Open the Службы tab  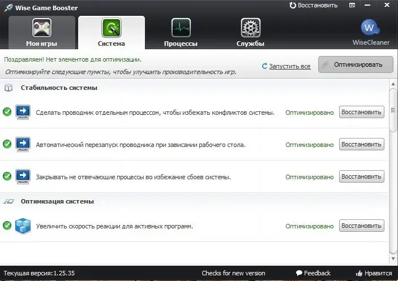[251, 32]
